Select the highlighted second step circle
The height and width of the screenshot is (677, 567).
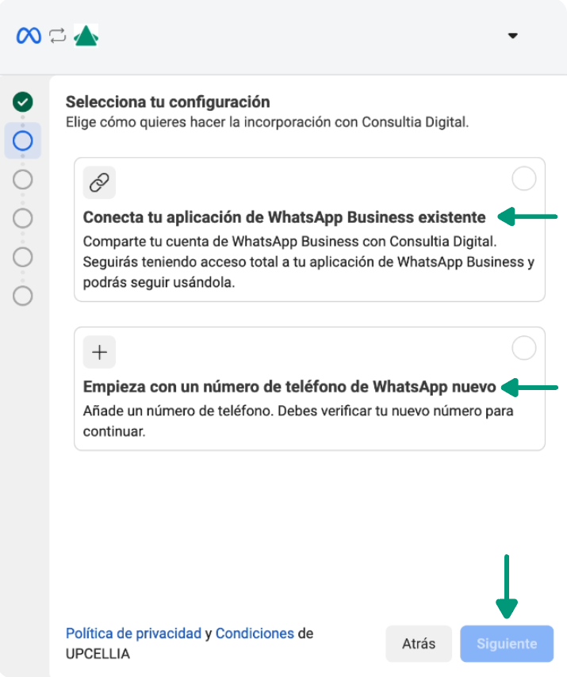click(23, 140)
